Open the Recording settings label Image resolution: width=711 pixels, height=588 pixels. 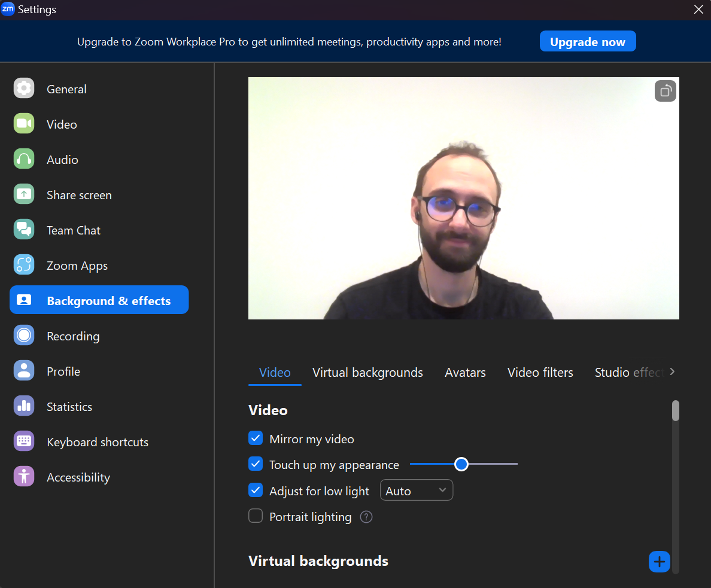click(x=73, y=336)
